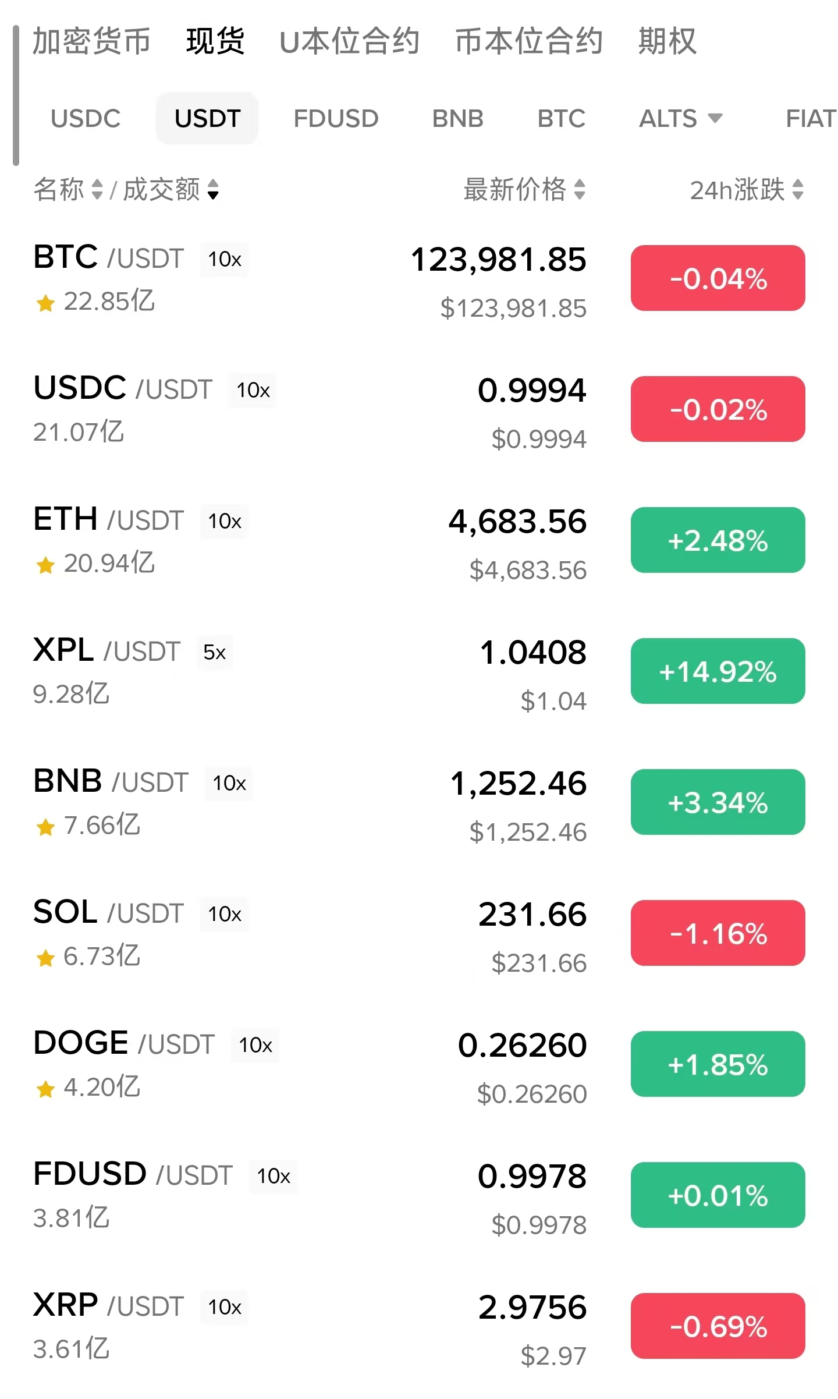Screen dimensions: 838x1399
Task: Sort by trading volume arrows icon
Action: click(x=213, y=189)
